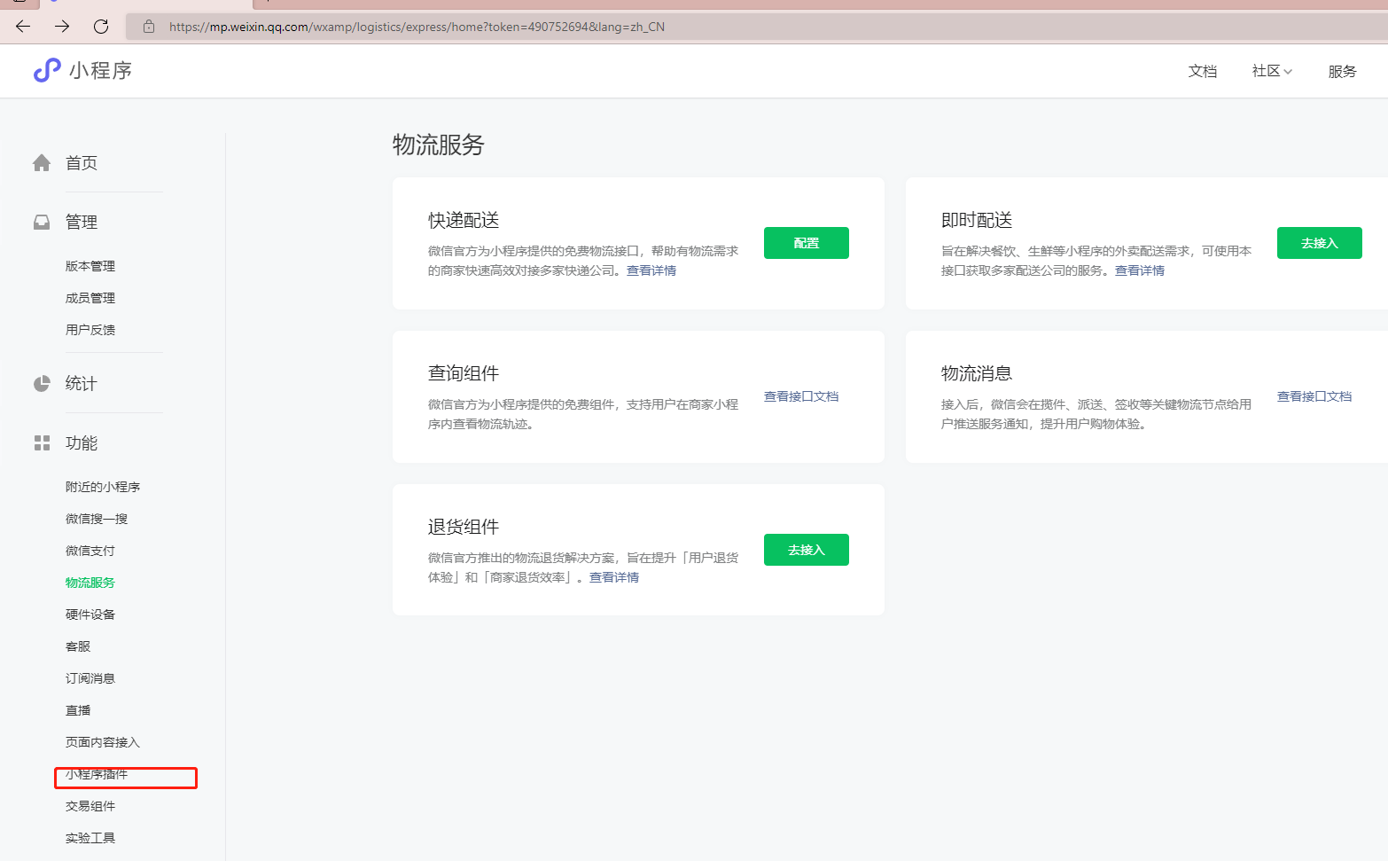Open 订阅消息 in the sidebar
This screenshot has height=861, width=1388.
pyautogui.click(x=90, y=678)
